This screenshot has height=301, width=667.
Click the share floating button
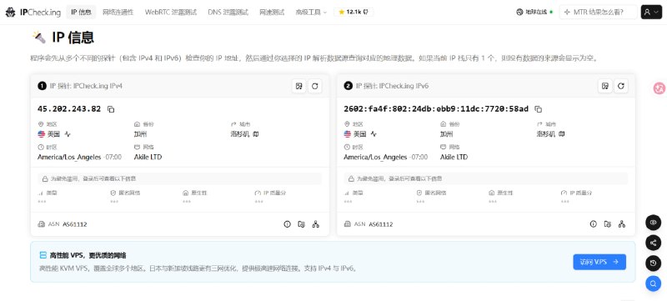click(654, 243)
